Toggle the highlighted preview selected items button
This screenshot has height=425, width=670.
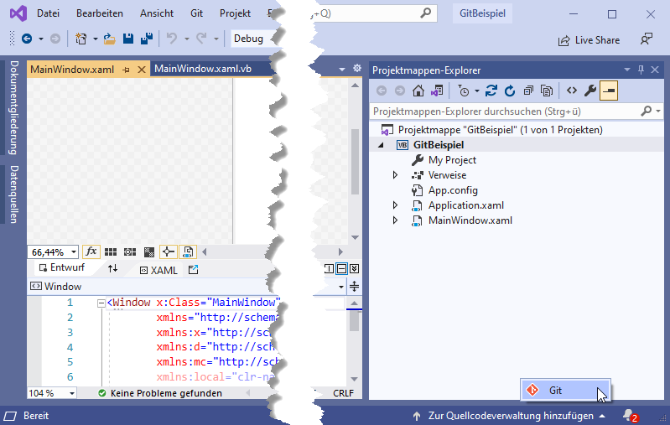[x=608, y=91]
